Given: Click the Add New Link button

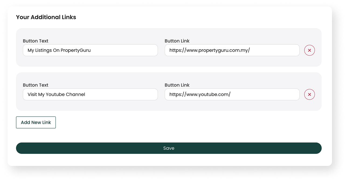Looking at the screenshot, I should (36, 122).
